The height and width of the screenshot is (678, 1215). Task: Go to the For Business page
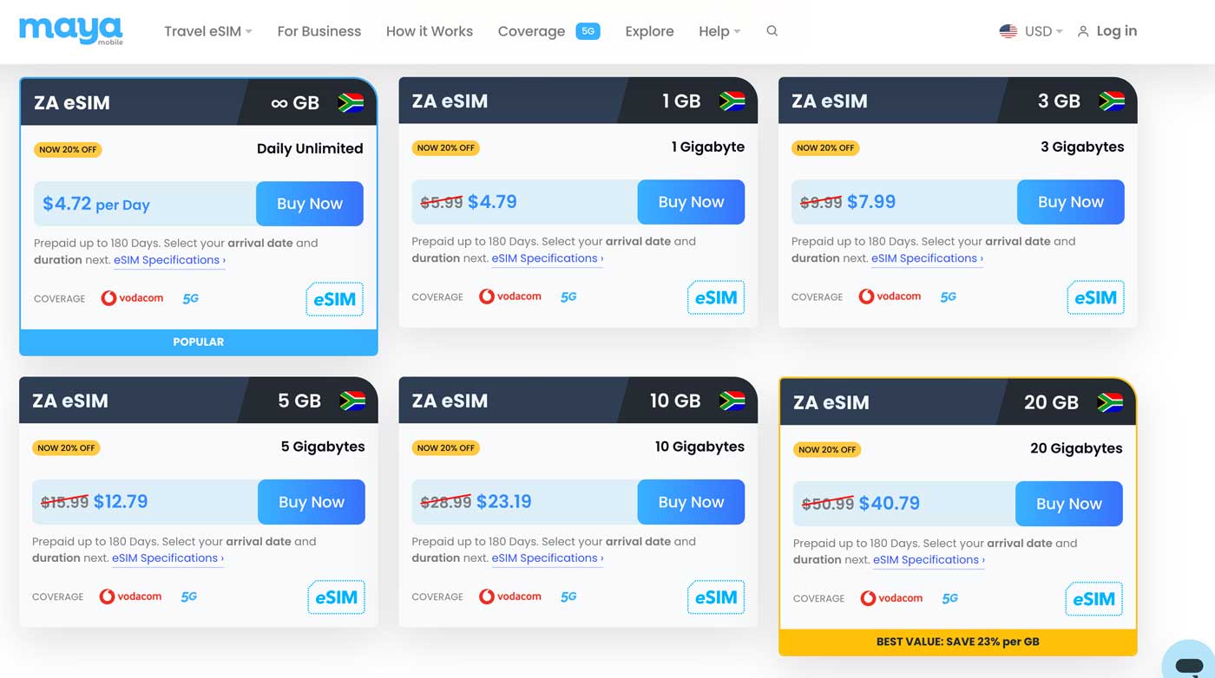pyautogui.click(x=319, y=31)
